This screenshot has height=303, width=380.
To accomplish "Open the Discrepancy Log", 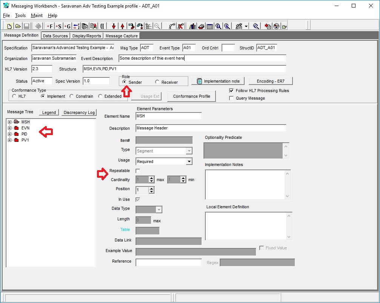I will tap(80, 112).
